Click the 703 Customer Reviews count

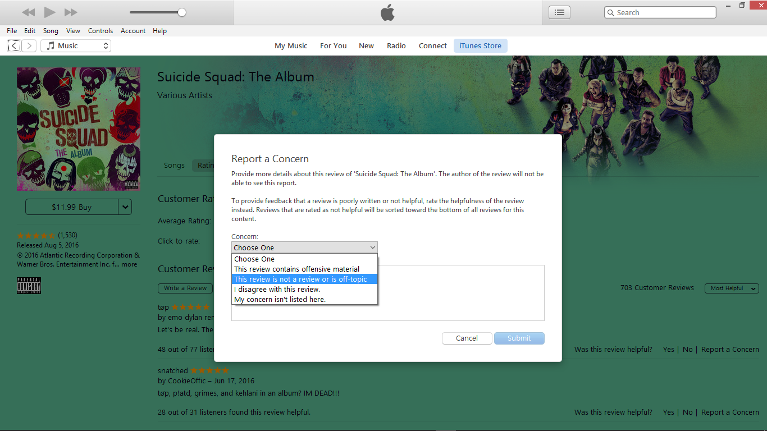[x=657, y=288]
